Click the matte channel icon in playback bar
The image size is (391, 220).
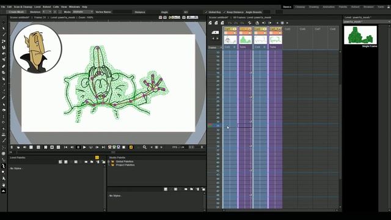(x=123, y=147)
